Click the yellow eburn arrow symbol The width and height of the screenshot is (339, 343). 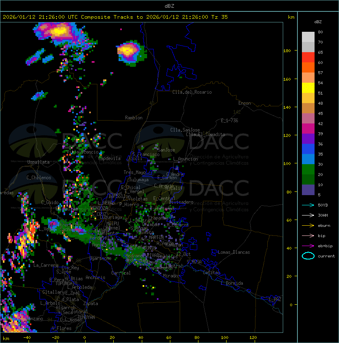(308, 226)
